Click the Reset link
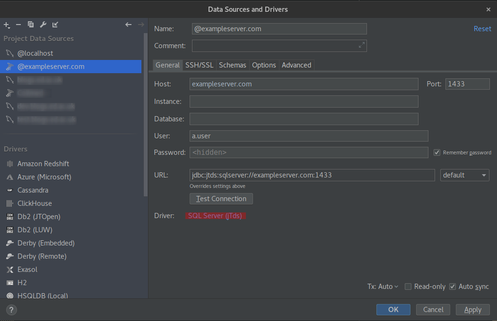The image size is (497, 321). 482,29
